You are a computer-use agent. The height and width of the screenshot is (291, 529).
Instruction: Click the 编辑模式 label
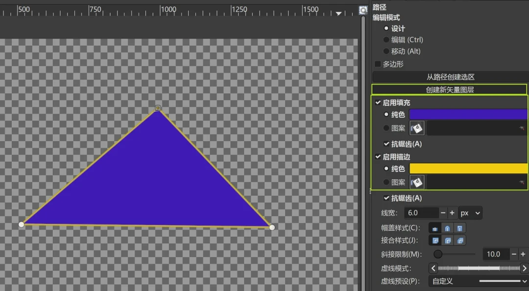click(x=386, y=18)
